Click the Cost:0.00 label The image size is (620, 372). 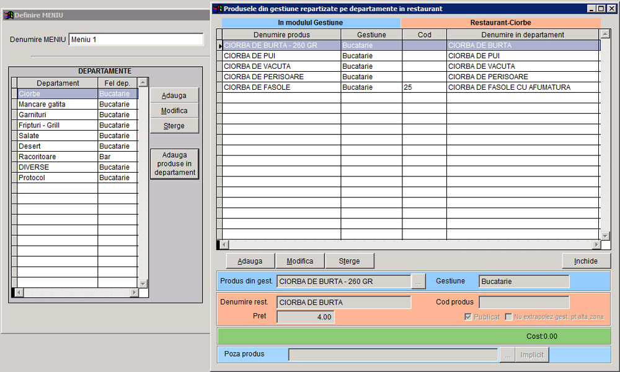tap(542, 337)
